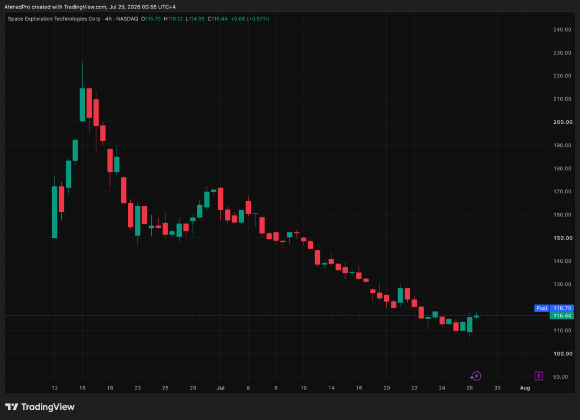This screenshot has height=420, width=580.
Task: Click the TradingView logo at bottom left
Action: coord(40,406)
